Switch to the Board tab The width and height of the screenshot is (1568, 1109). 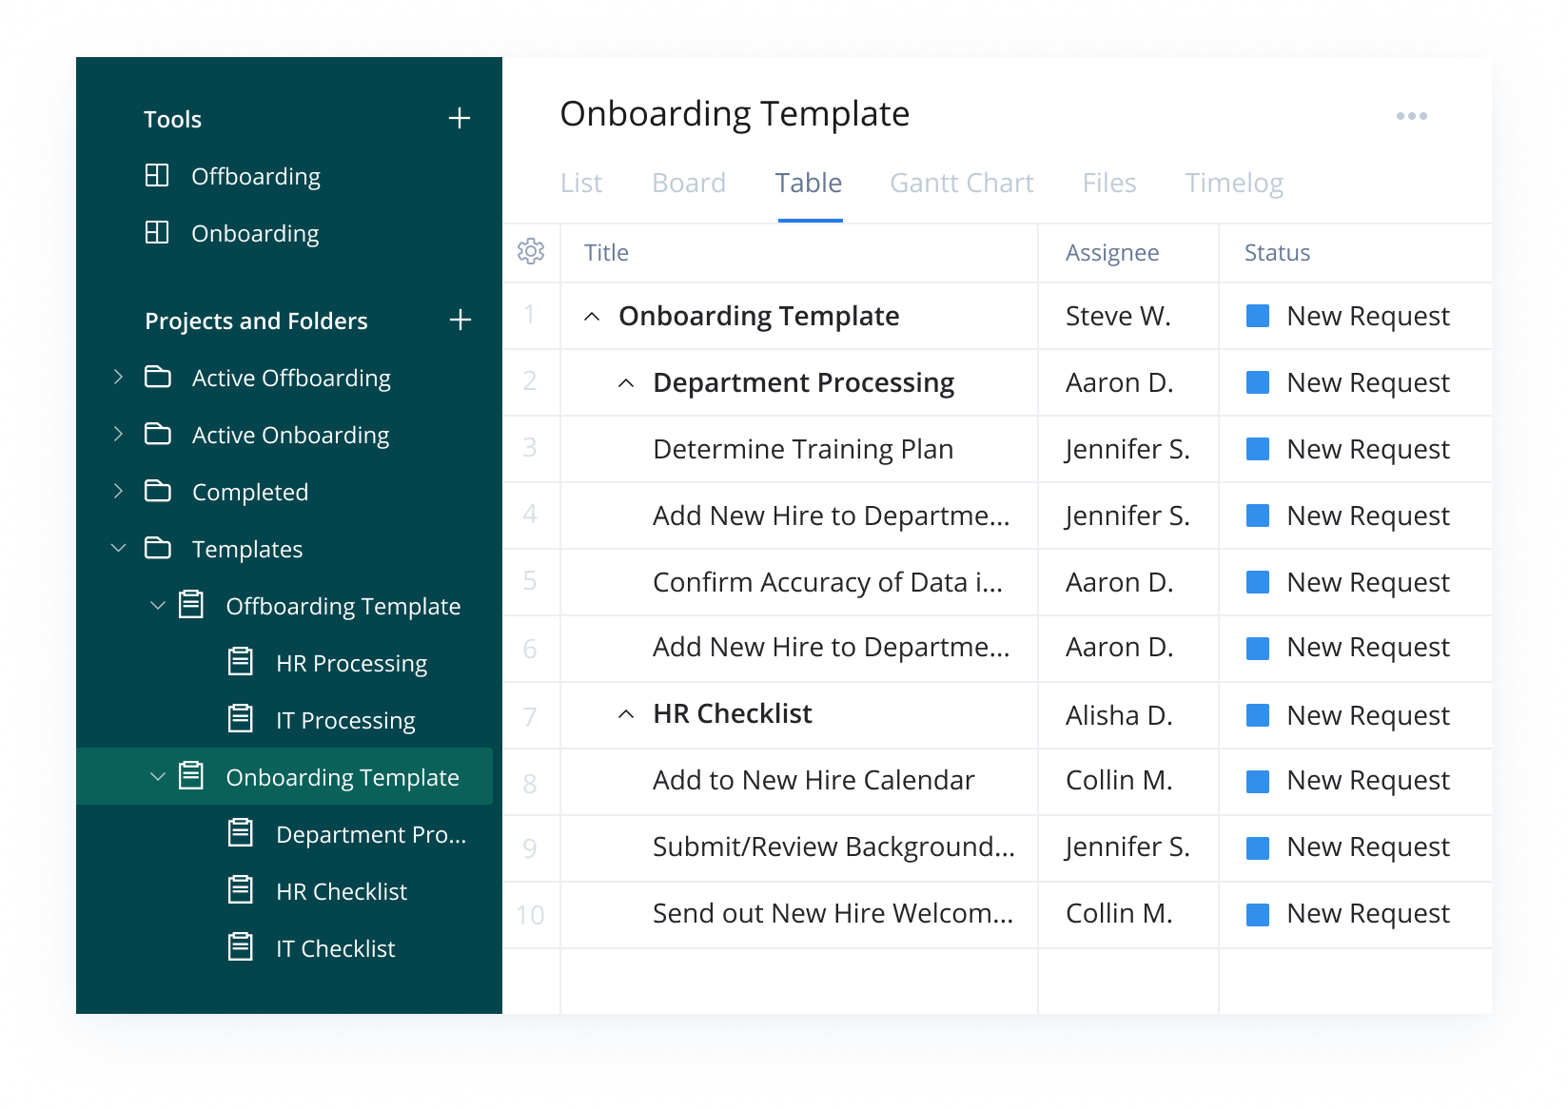689,183
